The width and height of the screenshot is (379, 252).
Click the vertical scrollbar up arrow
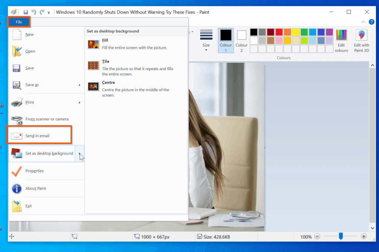point(372,65)
